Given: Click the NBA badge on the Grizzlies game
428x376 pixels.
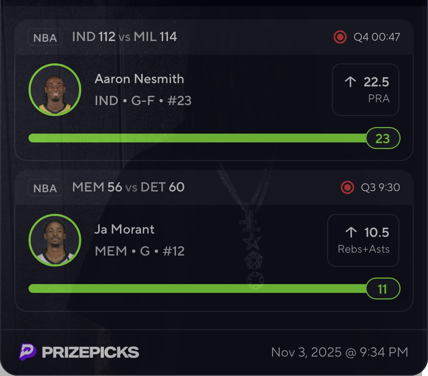Looking at the screenshot, I should pyautogui.click(x=45, y=188).
